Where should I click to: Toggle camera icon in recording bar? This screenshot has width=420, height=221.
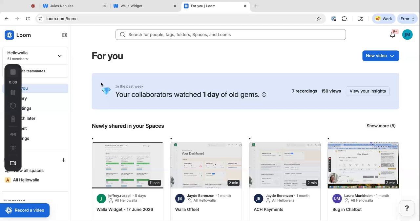tap(13, 163)
